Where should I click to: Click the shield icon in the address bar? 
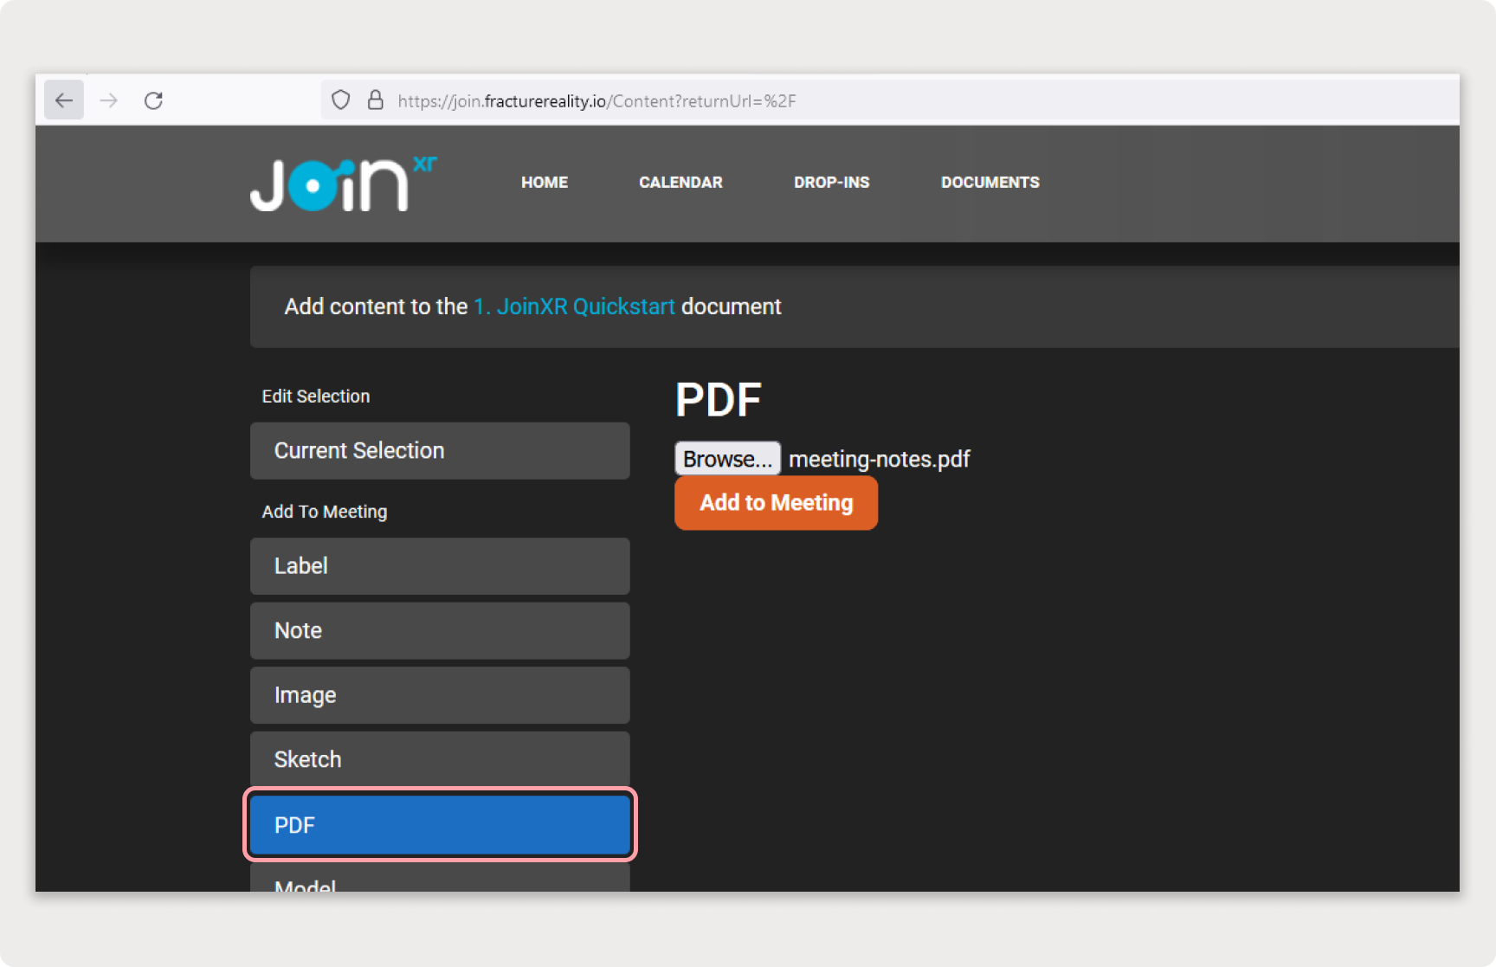click(340, 100)
